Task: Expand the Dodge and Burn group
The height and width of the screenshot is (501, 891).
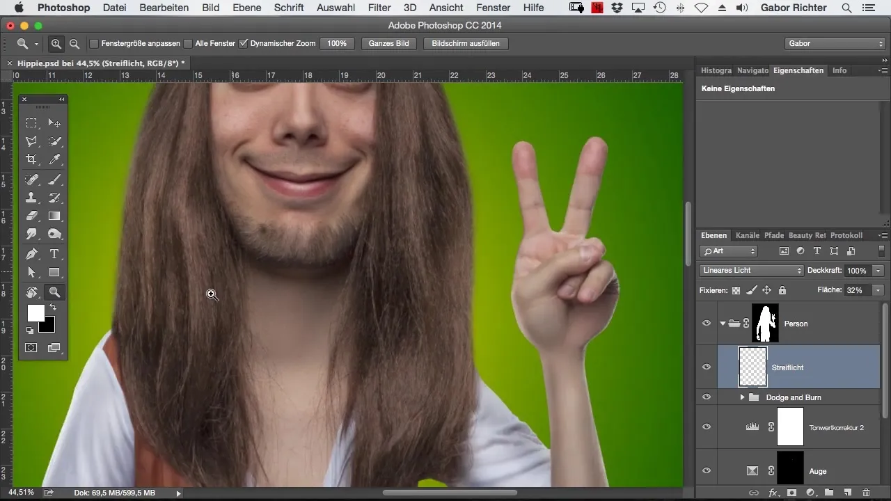Action: coord(742,397)
